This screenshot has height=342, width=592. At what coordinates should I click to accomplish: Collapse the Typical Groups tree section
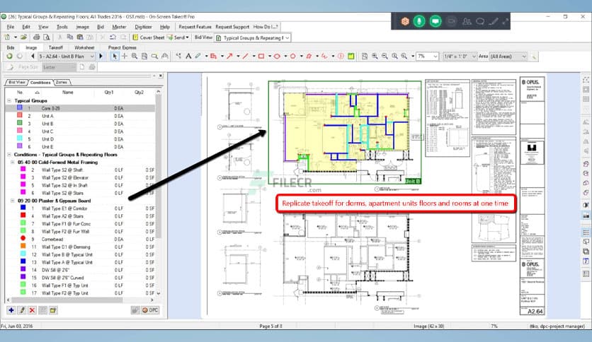(x=10, y=100)
